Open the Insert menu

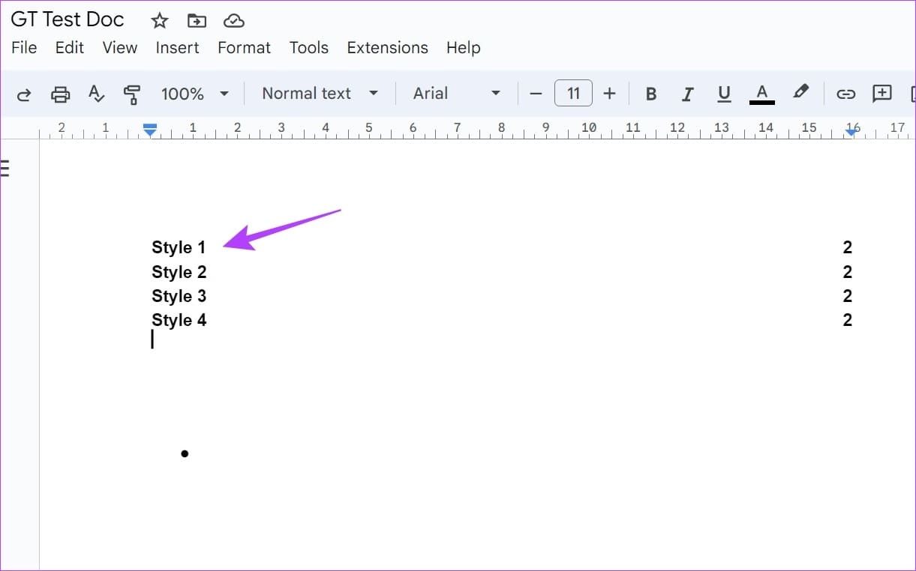(177, 47)
